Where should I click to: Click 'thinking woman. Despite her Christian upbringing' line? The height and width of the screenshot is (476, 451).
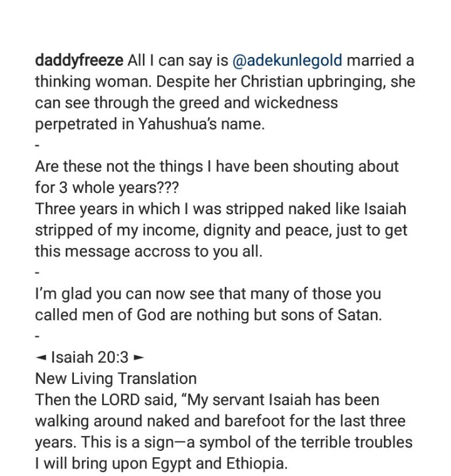tap(225, 82)
